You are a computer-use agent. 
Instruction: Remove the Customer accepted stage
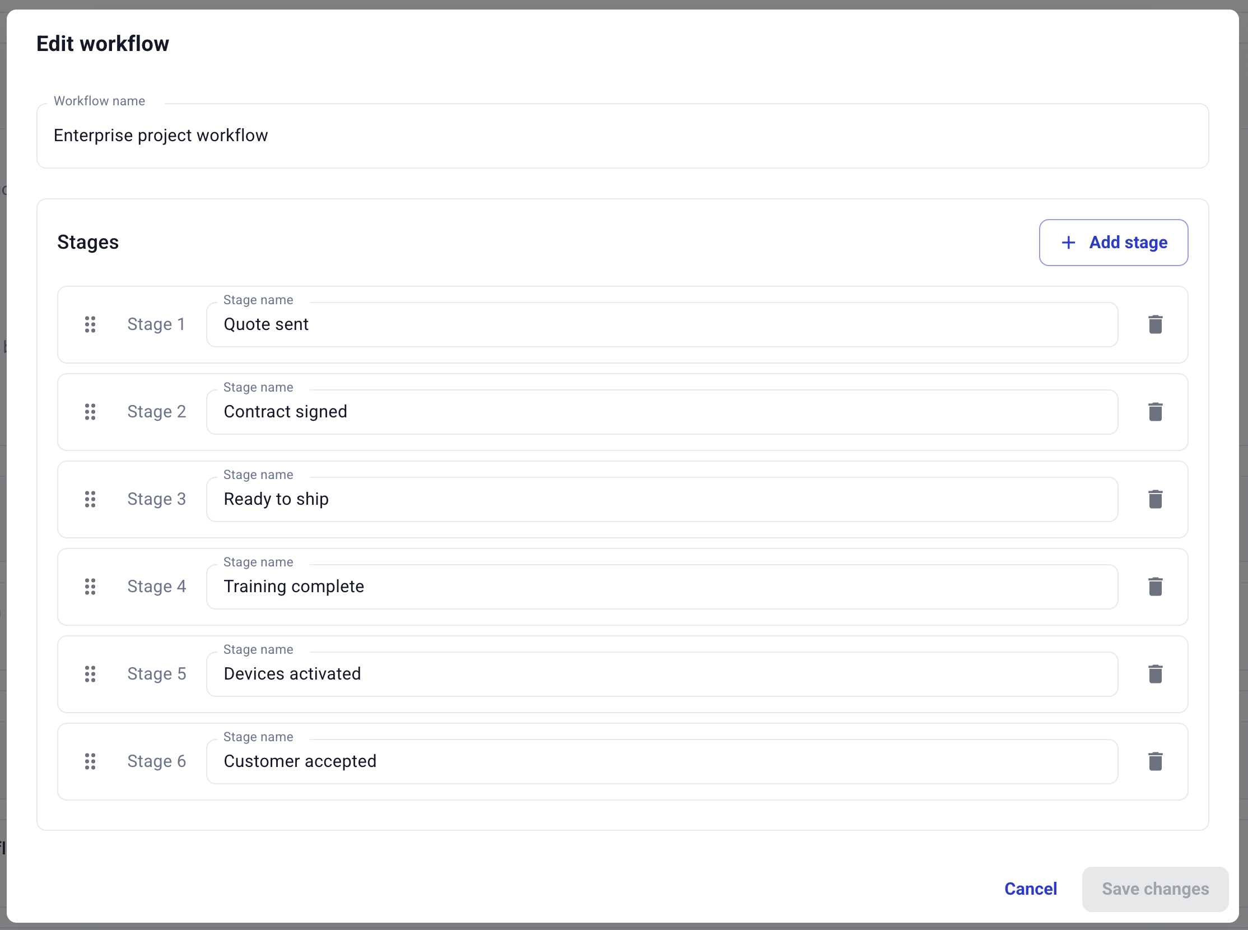click(1155, 761)
